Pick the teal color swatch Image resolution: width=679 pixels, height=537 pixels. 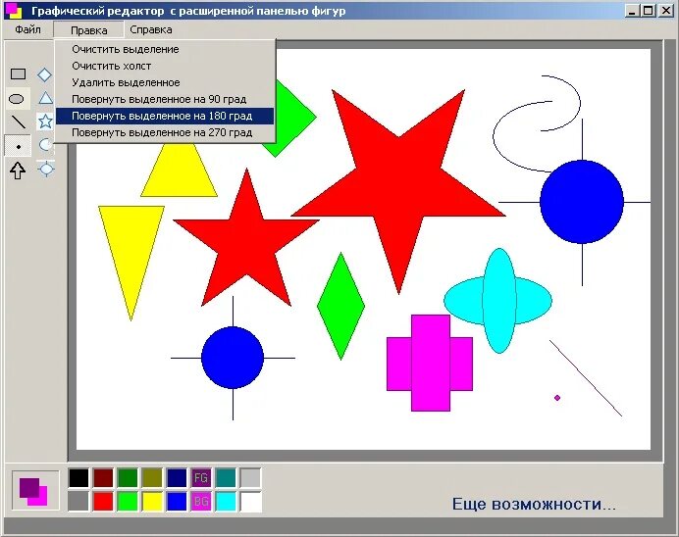coord(226,478)
